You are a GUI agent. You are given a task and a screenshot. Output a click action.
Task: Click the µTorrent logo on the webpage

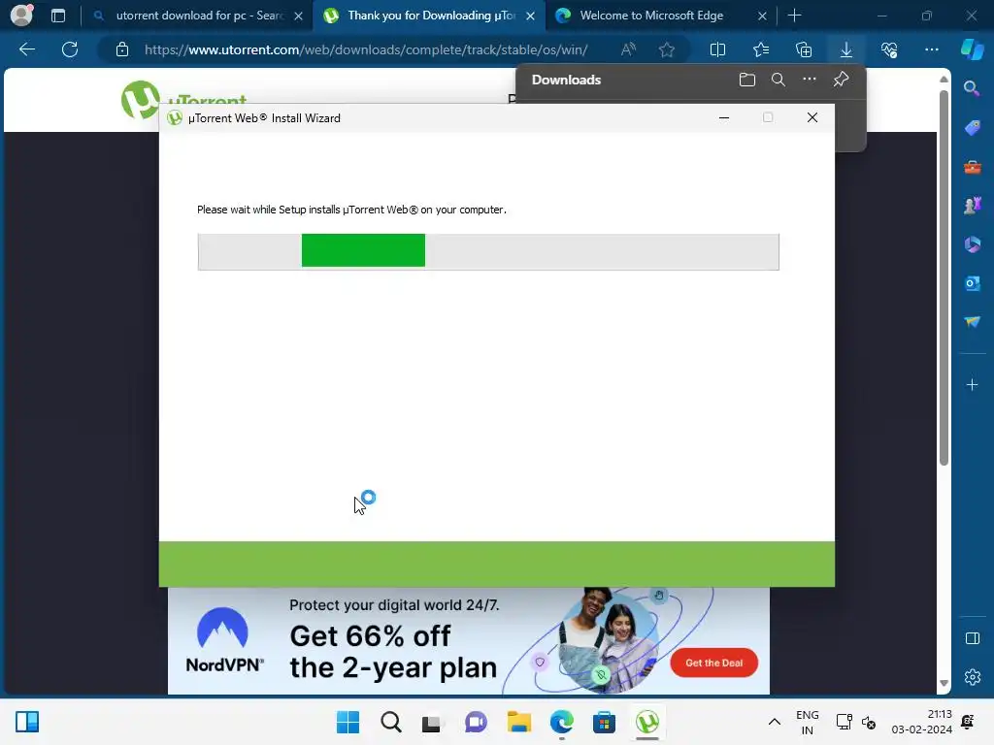pyautogui.click(x=183, y=100)
